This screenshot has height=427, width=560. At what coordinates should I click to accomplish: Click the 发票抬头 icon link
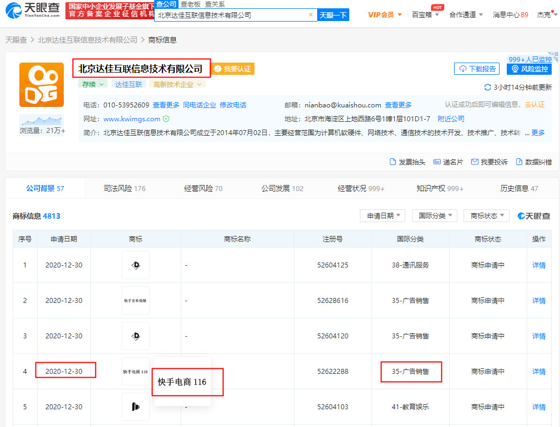pyautogui.click(x=408, y=162)
